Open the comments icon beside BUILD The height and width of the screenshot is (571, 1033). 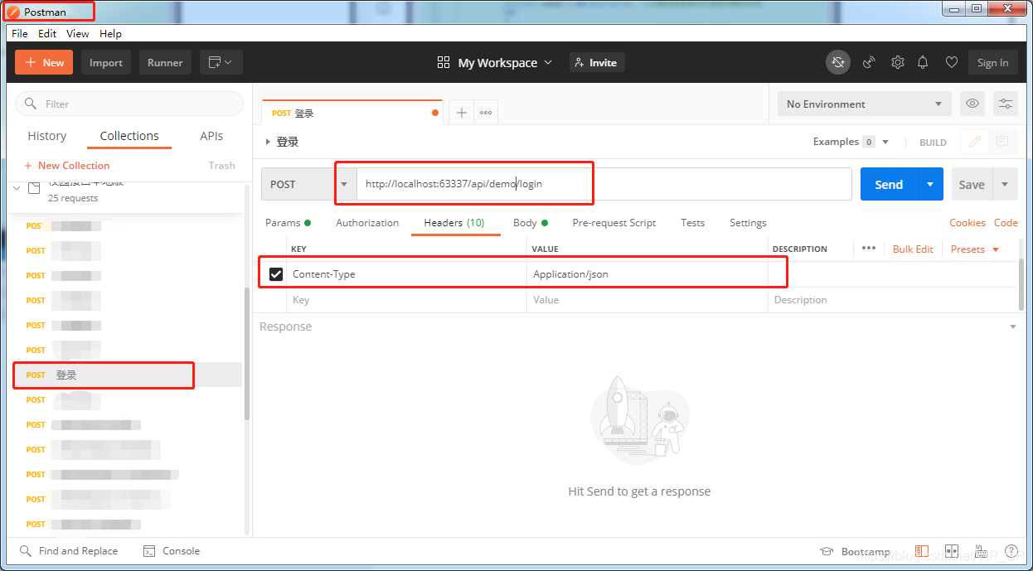click(x=1002, y=142)
